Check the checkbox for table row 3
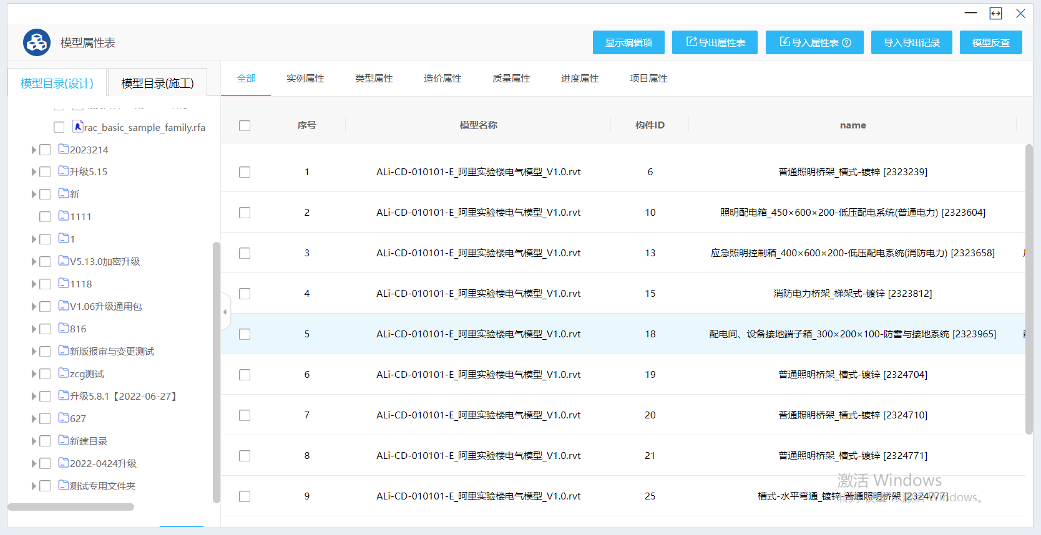The height and width of the screenshot is (535, 1041). point(245,253)
